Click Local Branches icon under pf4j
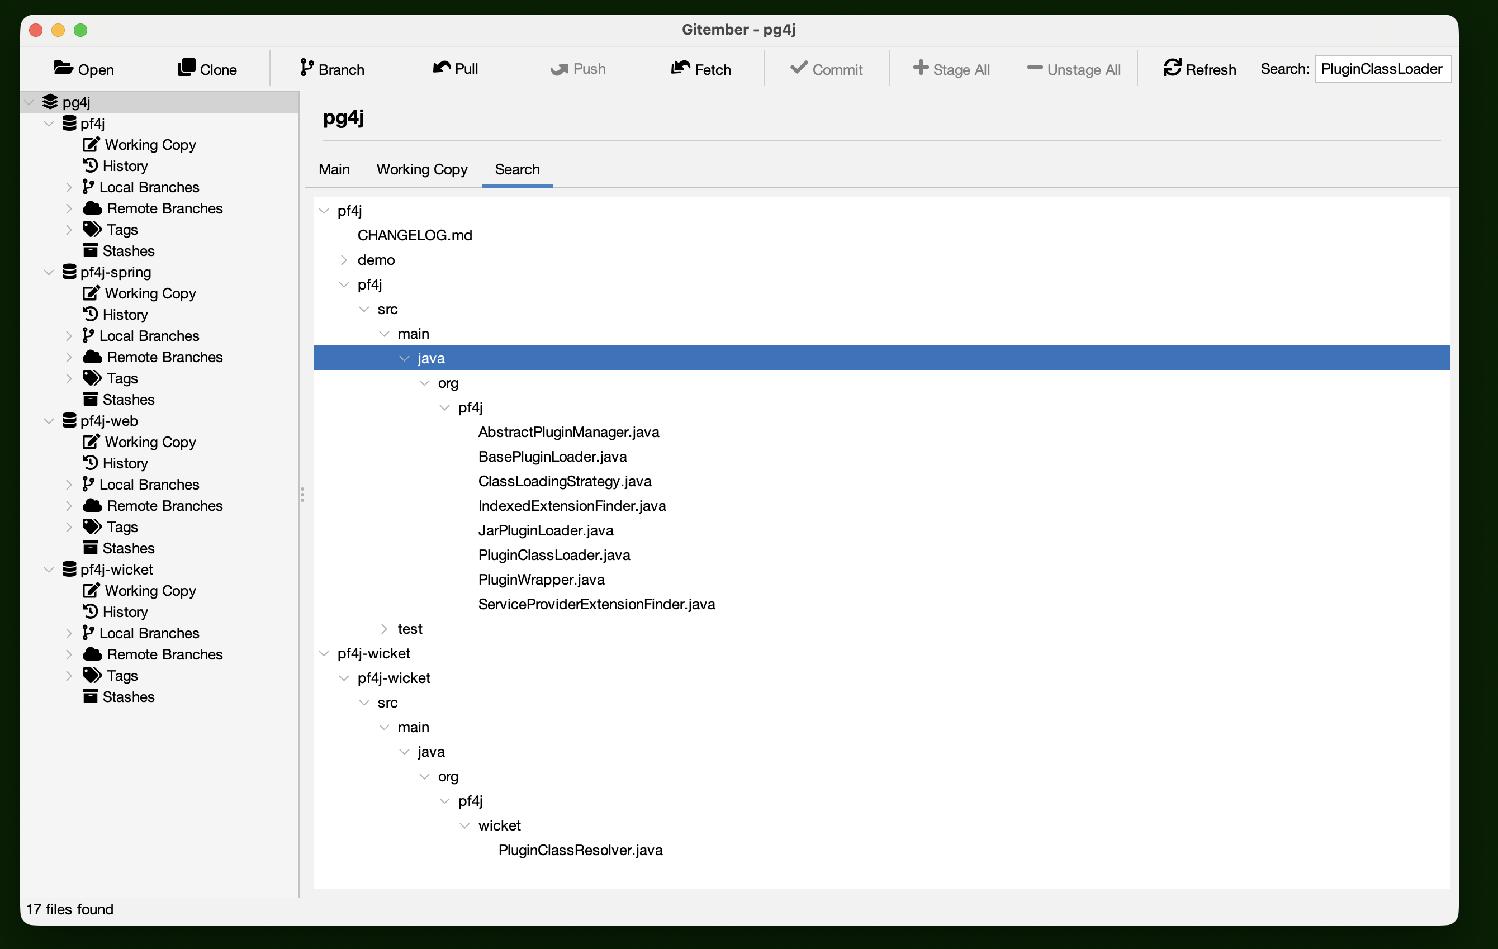This screenshot has height=949, width=1498. click(x=88, y=187)
